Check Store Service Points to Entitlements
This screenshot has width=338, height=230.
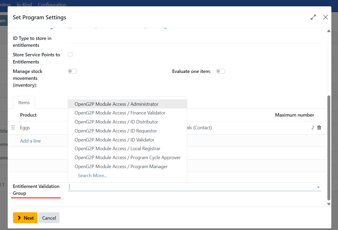point(70,55)
